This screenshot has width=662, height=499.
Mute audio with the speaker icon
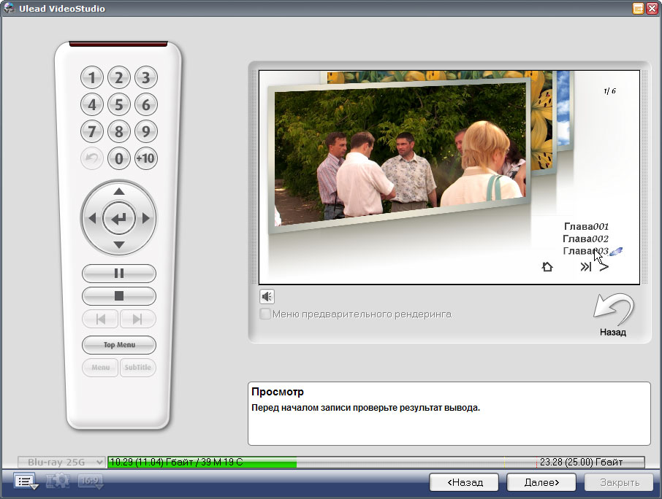point(267,296)
